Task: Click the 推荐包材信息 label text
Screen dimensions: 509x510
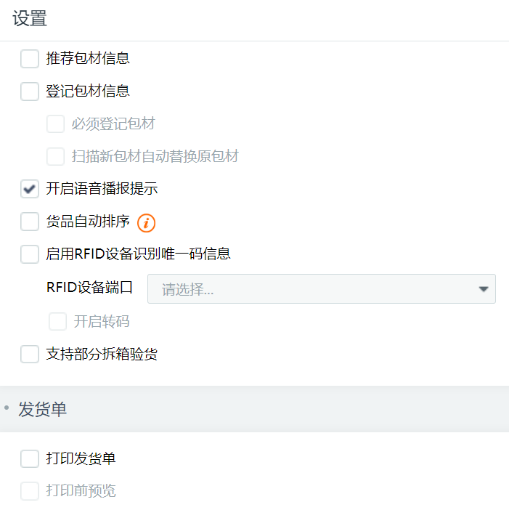Action: click(88, 59)
